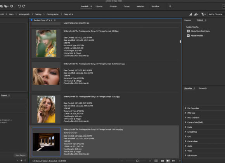This screenshot has height=163, width=225.
Task: Select thumbnail of Image Sample 1013.jpg
Action: coord(46,43)
